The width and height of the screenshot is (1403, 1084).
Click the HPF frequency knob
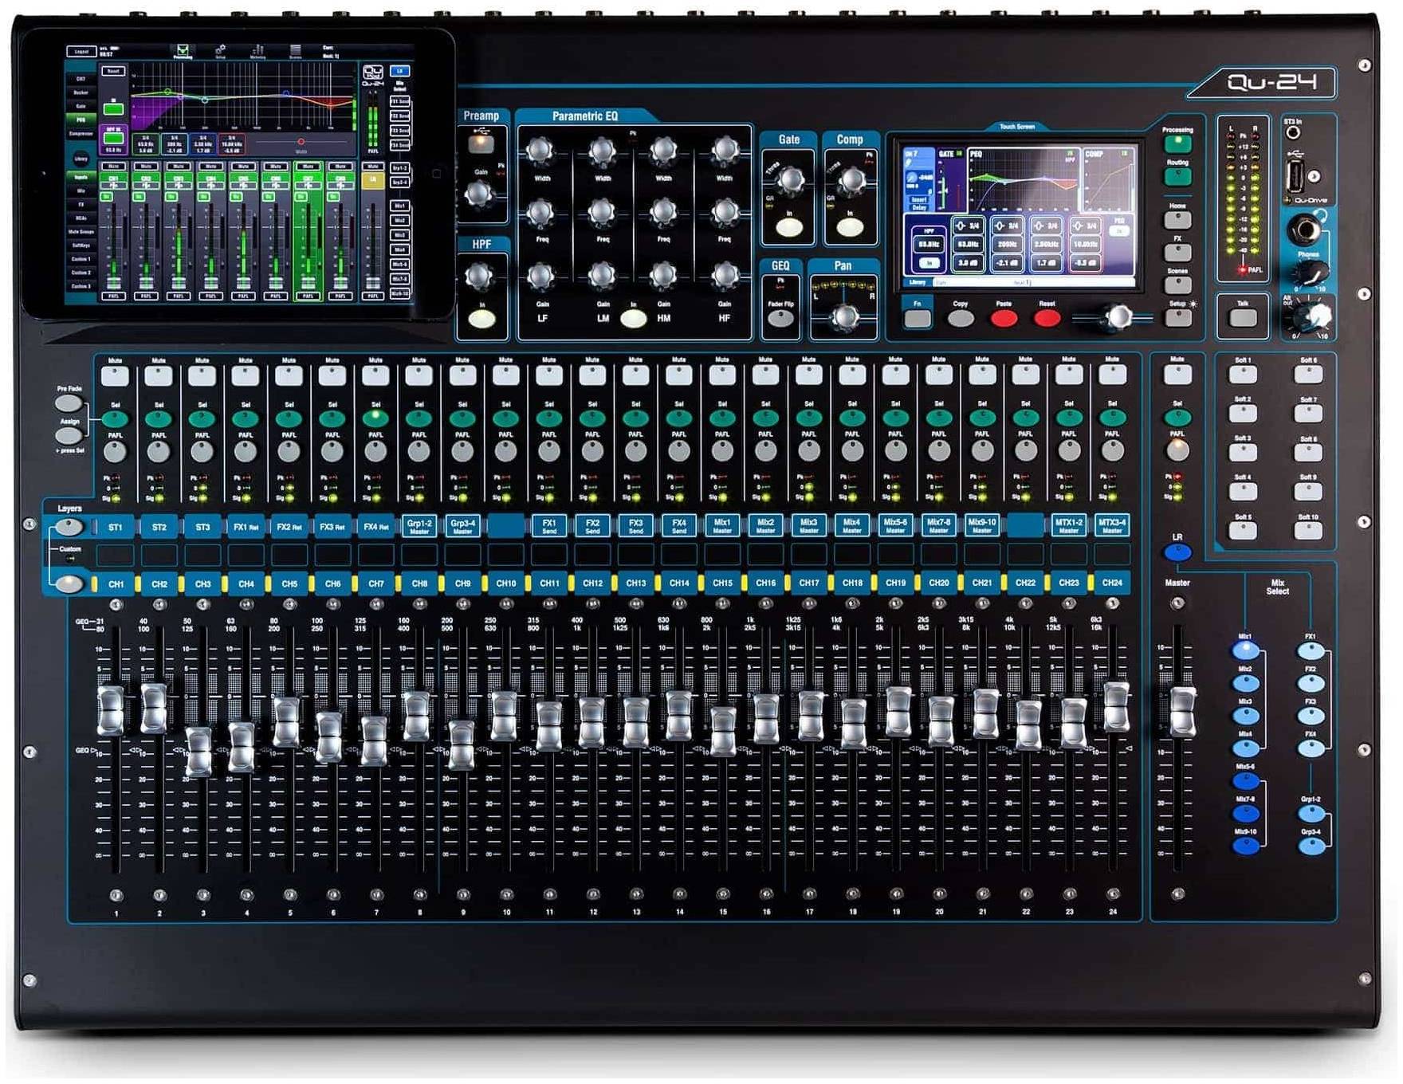coord(480,277)
